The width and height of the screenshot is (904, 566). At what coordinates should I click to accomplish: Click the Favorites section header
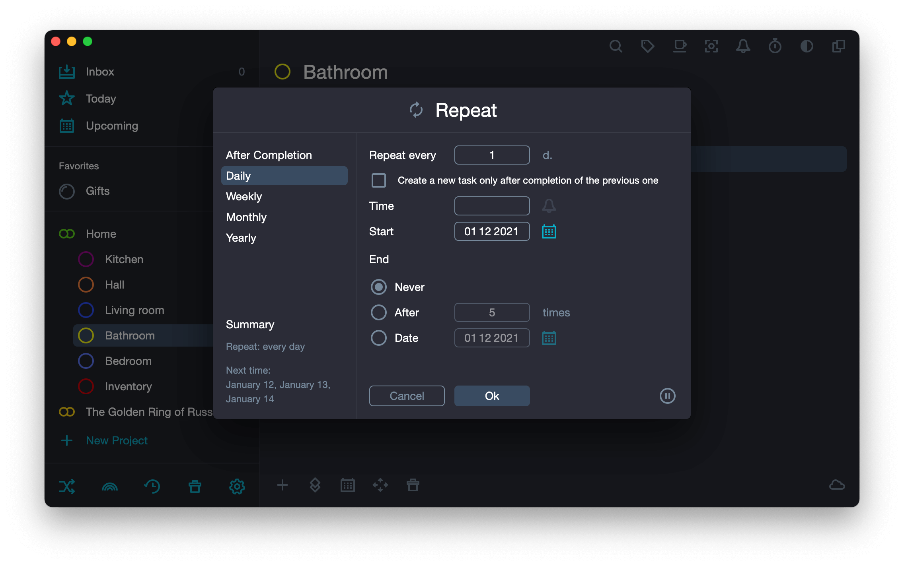coord(79,166)
